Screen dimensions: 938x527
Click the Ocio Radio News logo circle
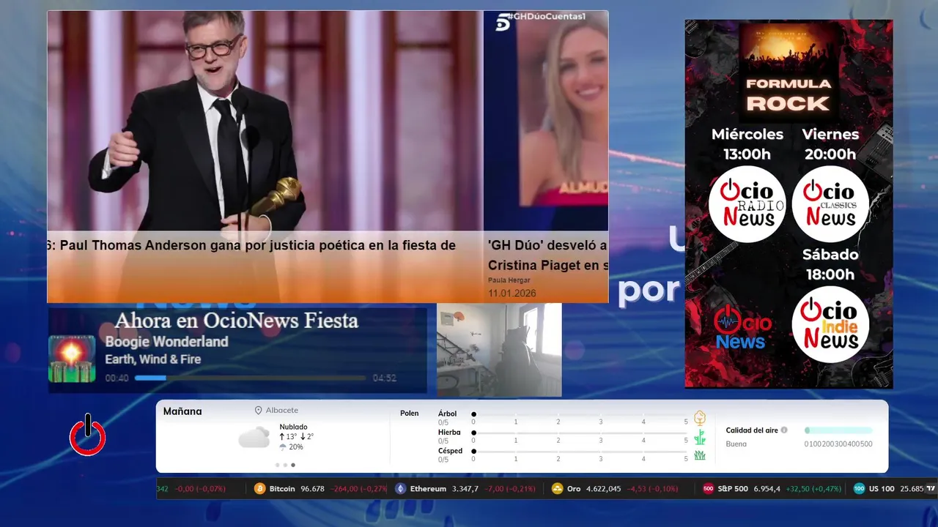pos(747,204)
